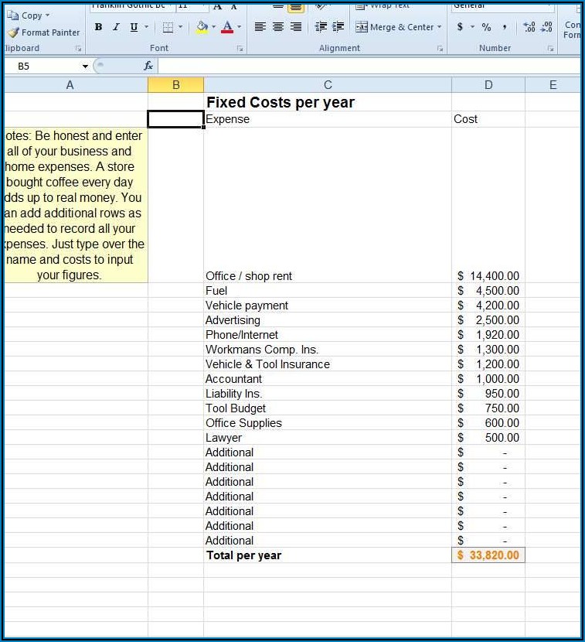Image resolution: width=585 pixels, height=642 pixels.
Task: Click the Format Painter tool
Action: pyautogui.click(x=43, y=32)
